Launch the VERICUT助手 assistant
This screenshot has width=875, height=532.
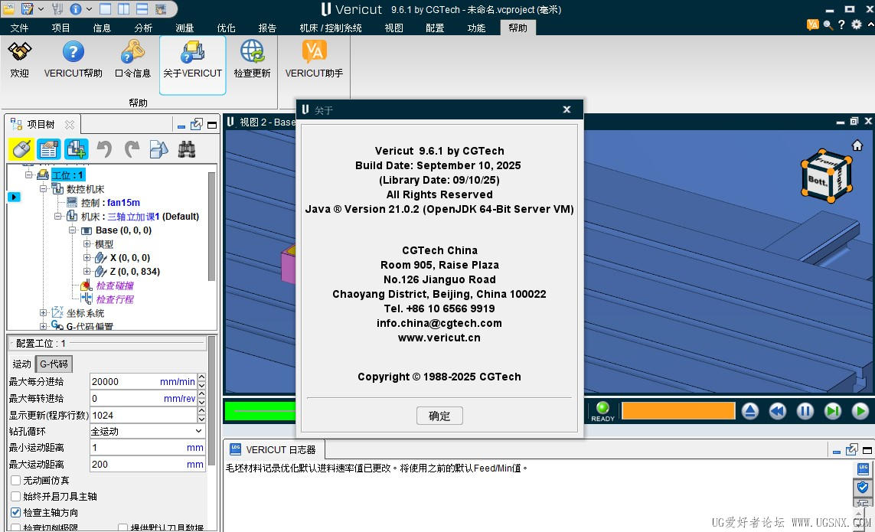[314, 53]
